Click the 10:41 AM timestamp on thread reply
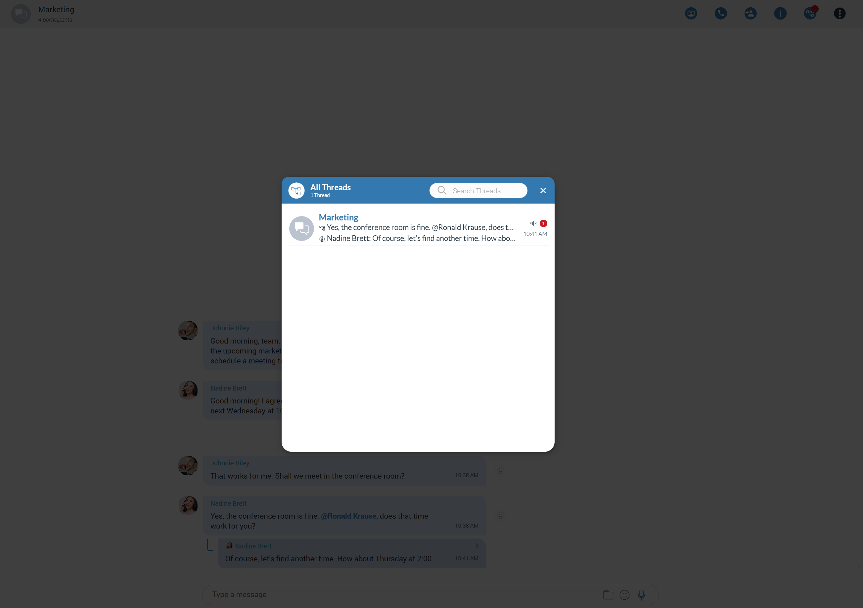 tap(467, 558)
